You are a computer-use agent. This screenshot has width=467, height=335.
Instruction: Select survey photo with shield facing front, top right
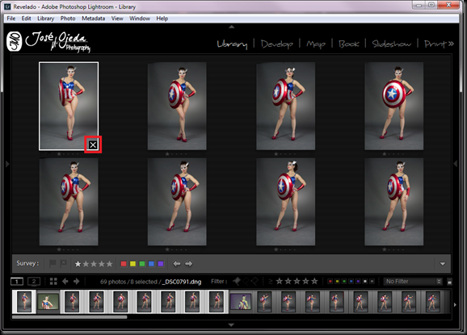(x=394, y=106)
